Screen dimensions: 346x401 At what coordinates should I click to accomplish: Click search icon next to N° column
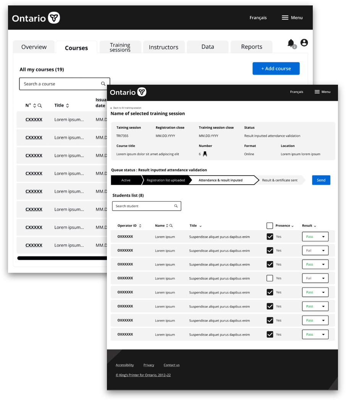point(40,105)
